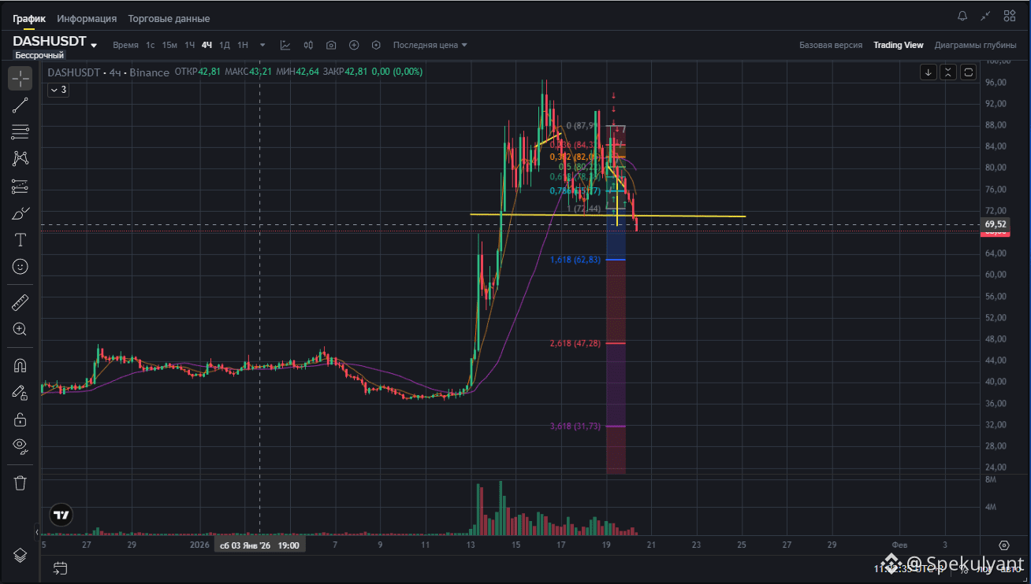Click the current price label 69,52

click(995, 224)
